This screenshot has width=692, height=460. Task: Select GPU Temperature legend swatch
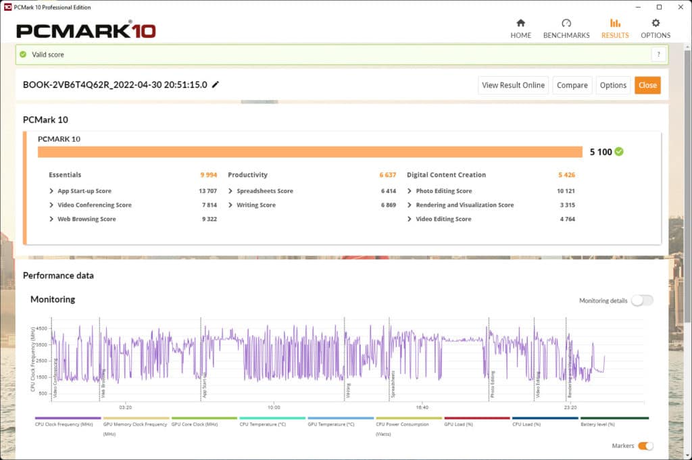(x=341, y=417)
